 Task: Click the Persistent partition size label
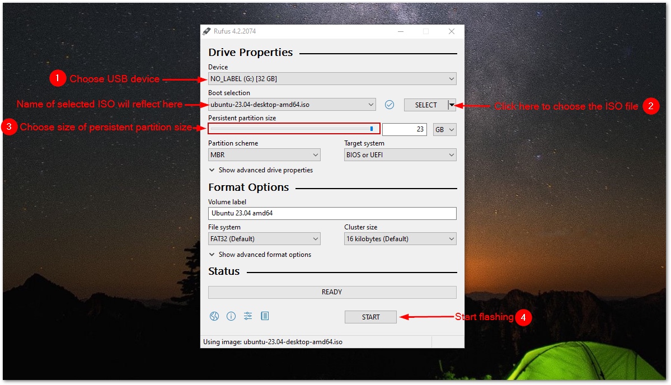point(242,118)
